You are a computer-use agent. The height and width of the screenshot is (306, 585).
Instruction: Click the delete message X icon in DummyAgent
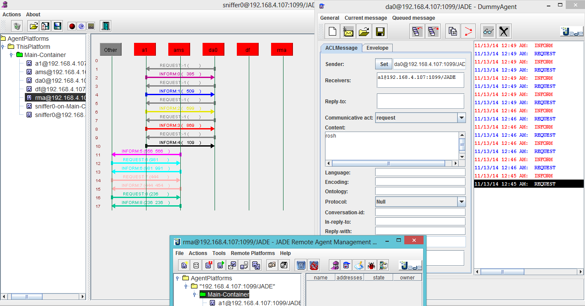coord(504,31)
